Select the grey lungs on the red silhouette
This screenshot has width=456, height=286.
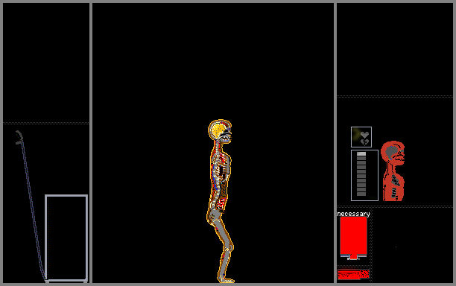[x=395, y=180]
